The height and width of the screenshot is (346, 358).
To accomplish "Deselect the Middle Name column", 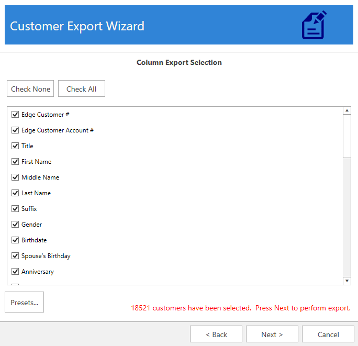I will click(x=15, y=177).
